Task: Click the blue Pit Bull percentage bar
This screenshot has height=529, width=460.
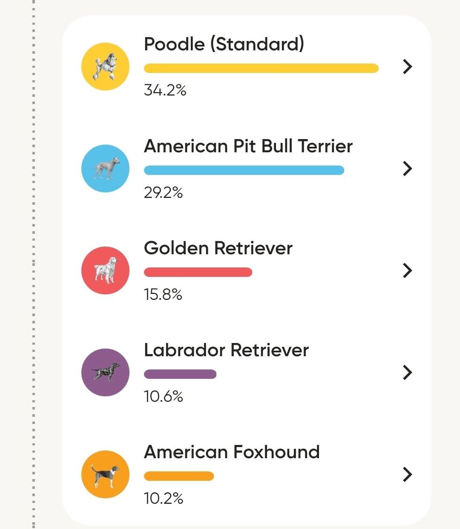Action: coord(244,170)
